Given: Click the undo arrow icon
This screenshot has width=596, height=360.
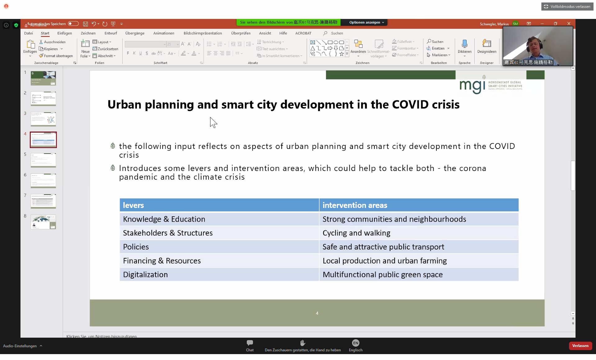Looking at the screenshot, I should [94, 24].
